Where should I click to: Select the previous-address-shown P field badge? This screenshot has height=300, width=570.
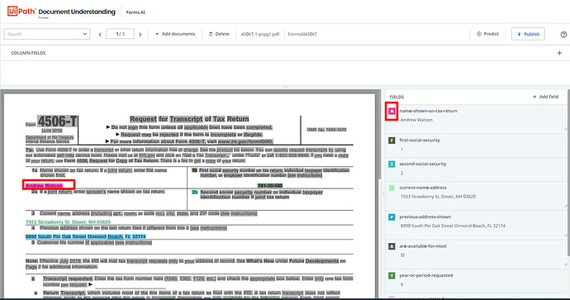[392, 217]
